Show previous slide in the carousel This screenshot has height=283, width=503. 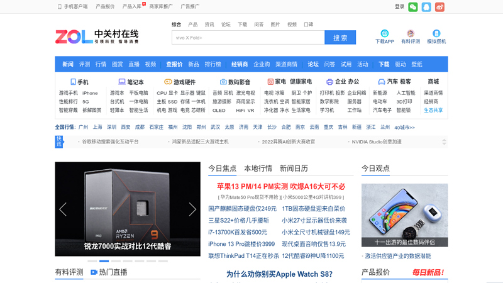click(63, 209)
